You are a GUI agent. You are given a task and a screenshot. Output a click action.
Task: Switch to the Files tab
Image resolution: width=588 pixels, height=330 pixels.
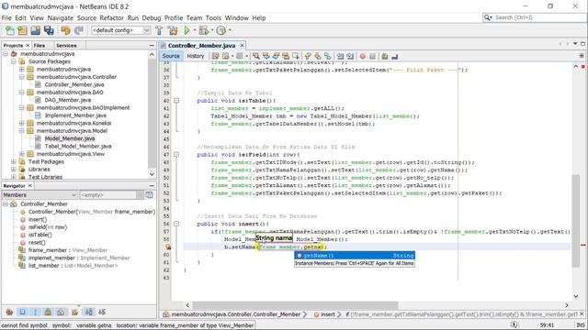click(x=39, y=45)
